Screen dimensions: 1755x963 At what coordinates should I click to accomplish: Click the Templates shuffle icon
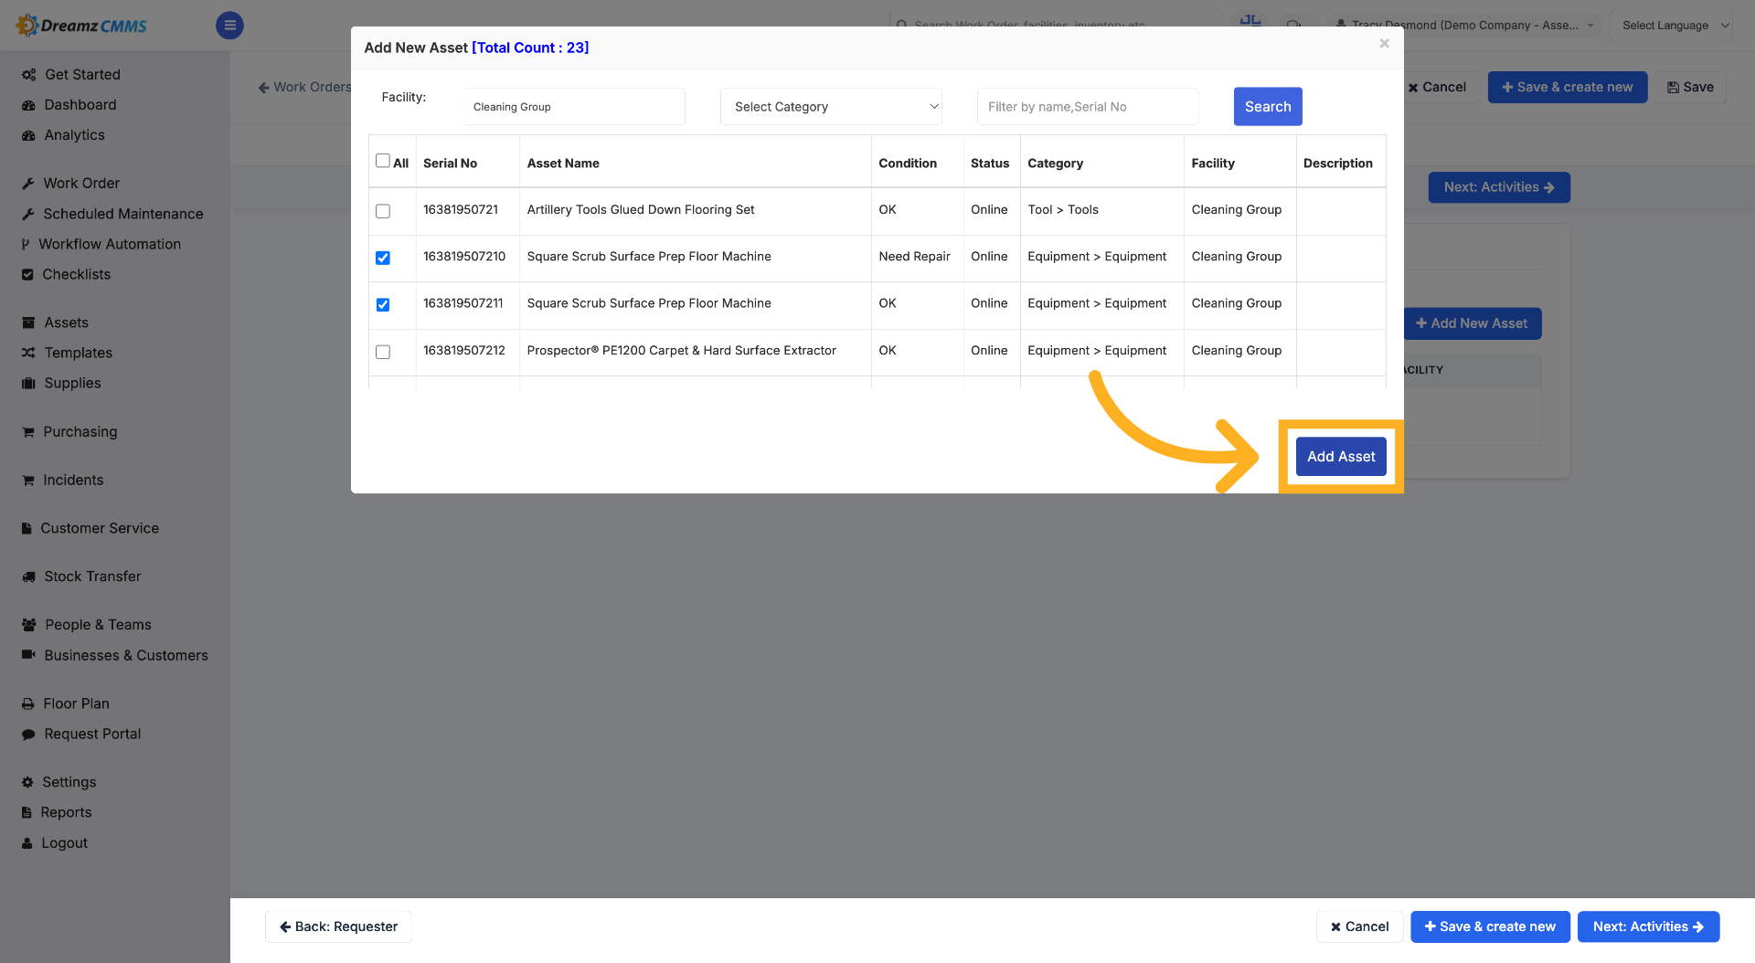(x=28, y=353)
